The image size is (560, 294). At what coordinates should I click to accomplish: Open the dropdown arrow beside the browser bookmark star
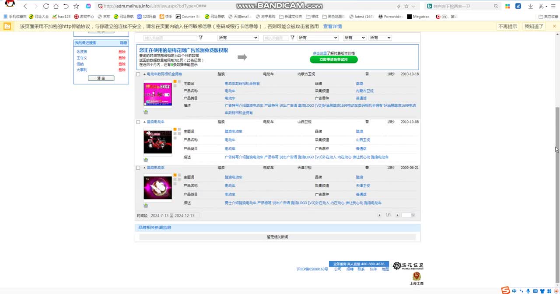click(x=413, y=6)
